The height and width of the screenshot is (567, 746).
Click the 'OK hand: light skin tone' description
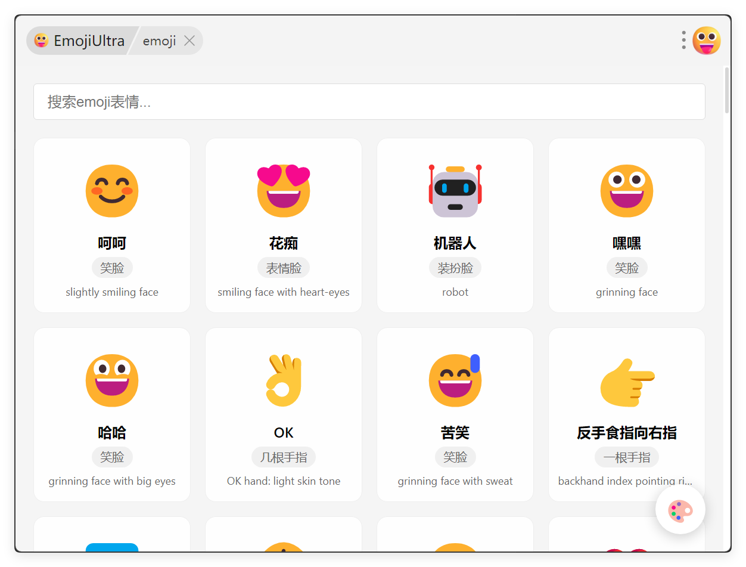(x=284, y=481)
